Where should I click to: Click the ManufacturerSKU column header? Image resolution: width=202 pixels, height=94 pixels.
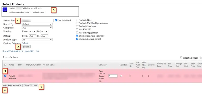[33, 65]
